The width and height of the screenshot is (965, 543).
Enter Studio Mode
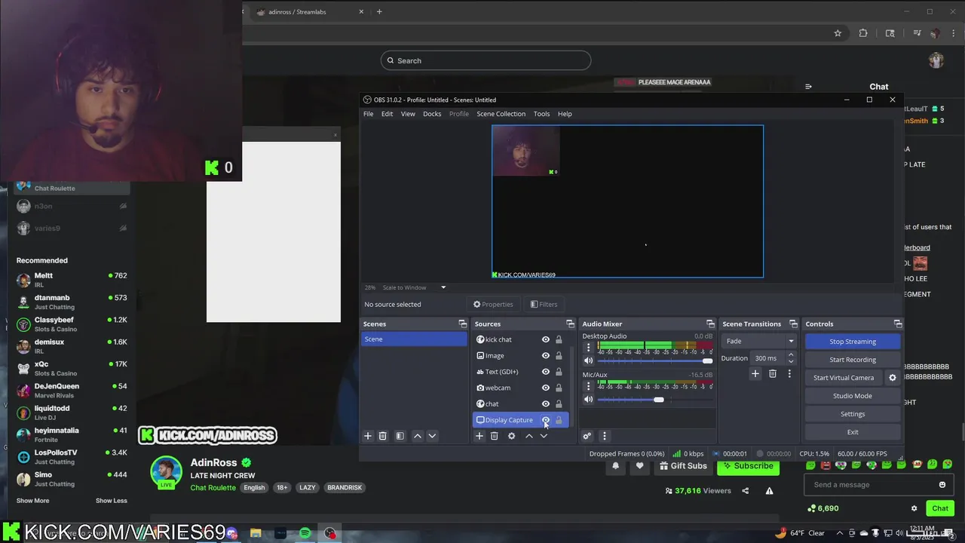[x=853, y=396]
